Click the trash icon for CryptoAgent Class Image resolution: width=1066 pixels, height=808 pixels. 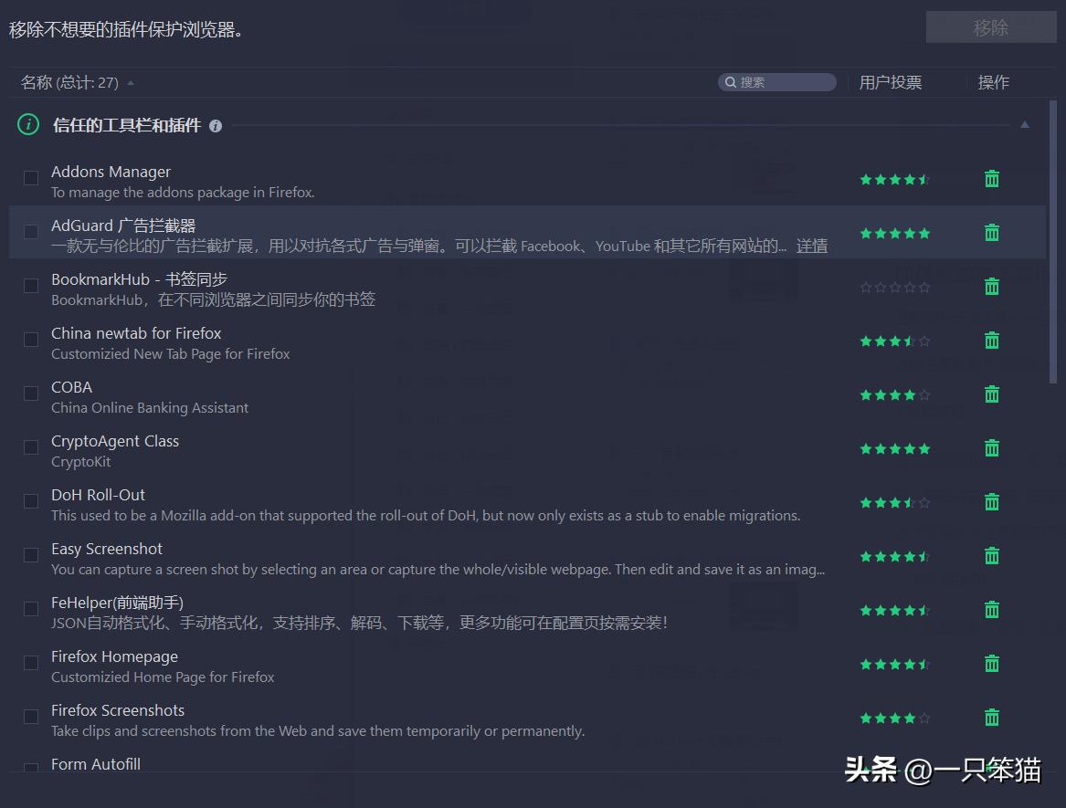point(992,448)
